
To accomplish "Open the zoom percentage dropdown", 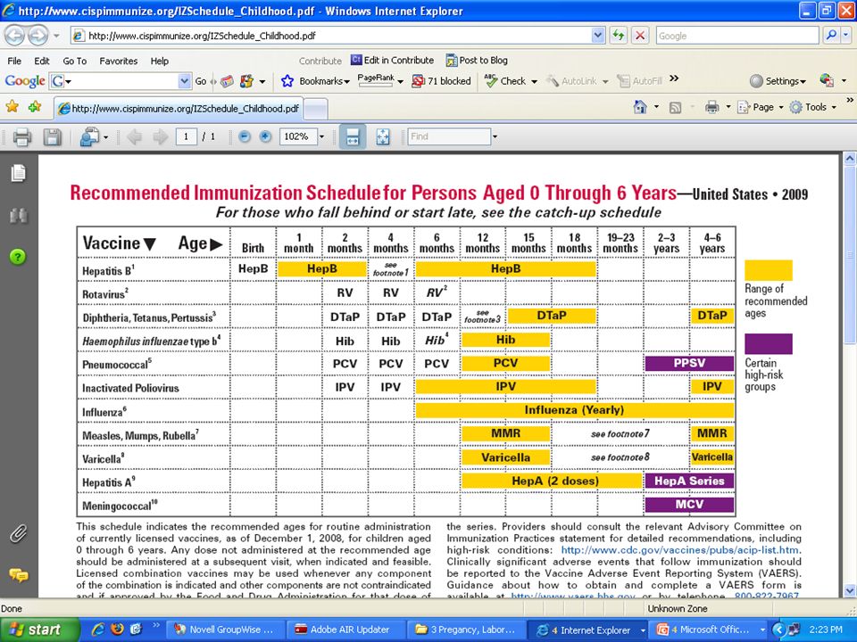I will [321, 136].
